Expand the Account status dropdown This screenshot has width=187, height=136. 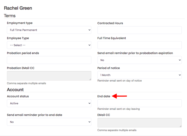pos(49,103)
